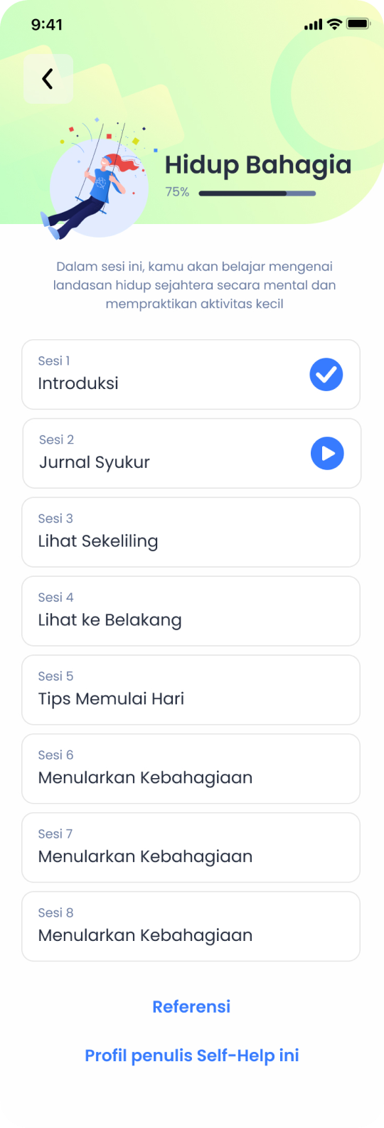384x1128 pixels.
Task: Tap the back chevron button
Action: pos(48,79)
